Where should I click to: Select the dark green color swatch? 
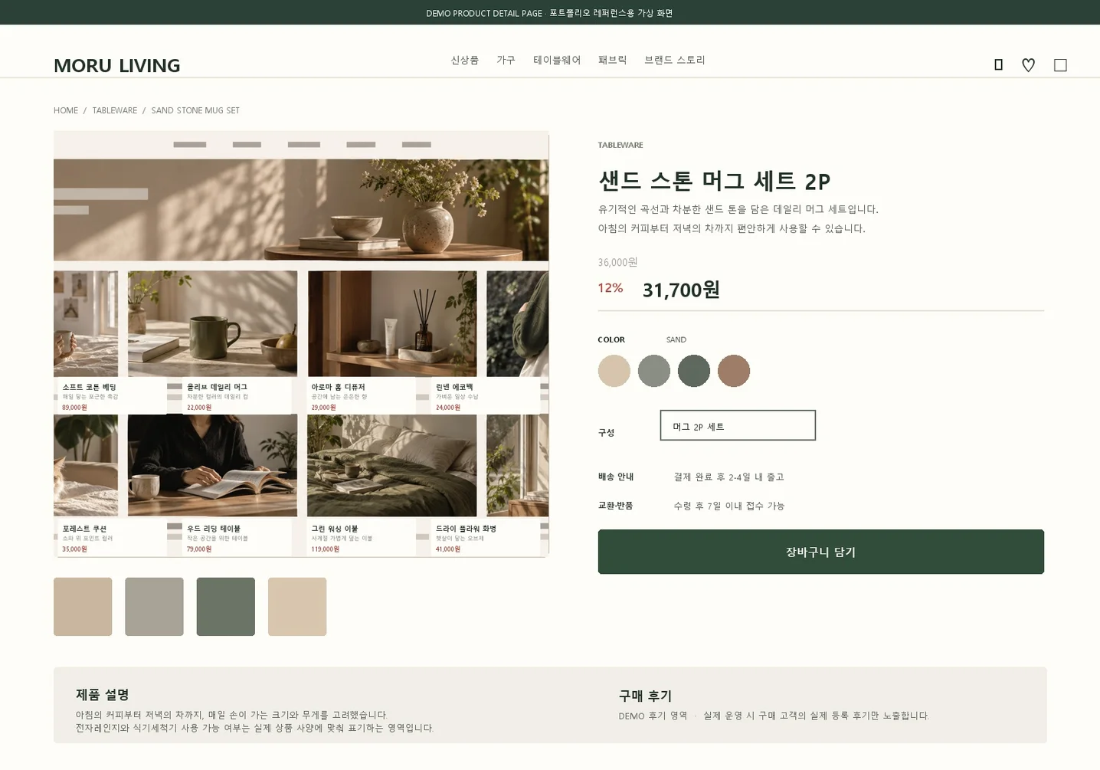coord(694,371)
